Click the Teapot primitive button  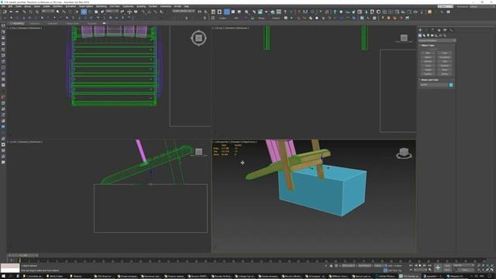(428, 70)
